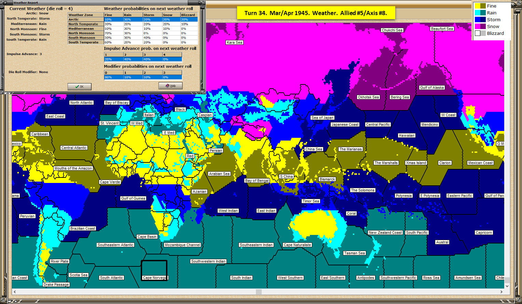522x304 pixels.
Task: Click the Bering Sea zone label
Action: [400, 97]
